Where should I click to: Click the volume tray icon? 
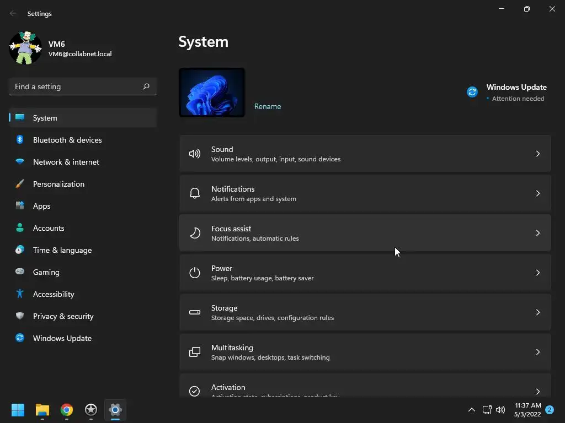tap(500, 410)
